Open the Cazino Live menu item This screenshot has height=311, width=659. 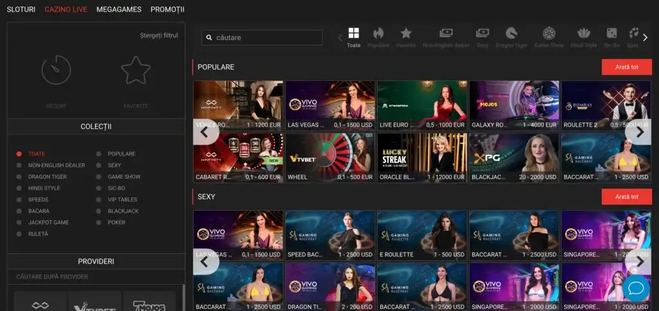click(66, 9)
